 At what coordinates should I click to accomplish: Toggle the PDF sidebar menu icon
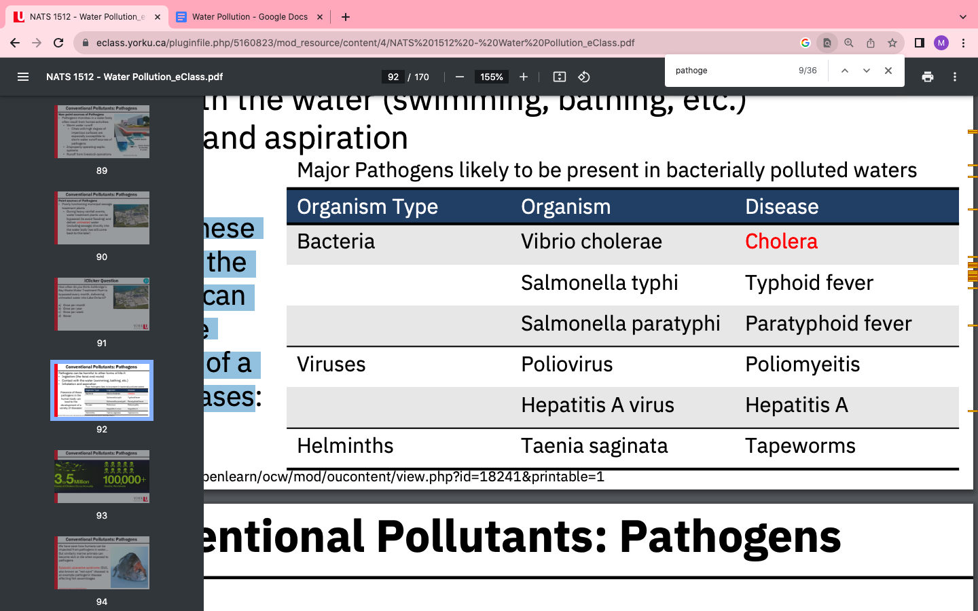[23, 77]
